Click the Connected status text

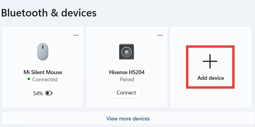point(45,79)
